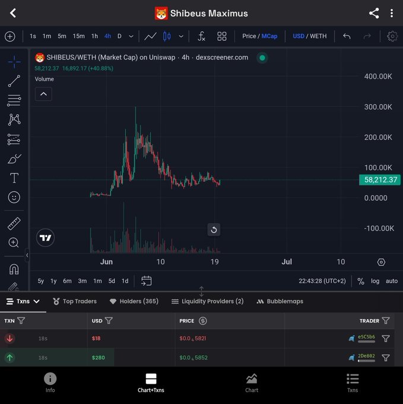Image resolution: width=403 pixels, height=404 pixels.
Task: Go back using the back arrow
Action: click(x=13, y=13)
